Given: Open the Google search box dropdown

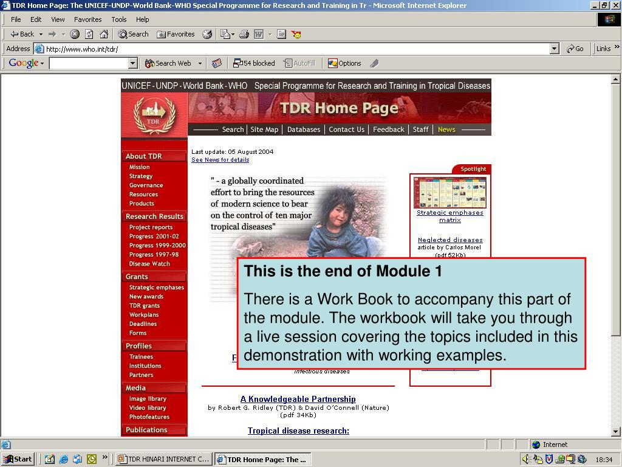Looking at the screenshot, I should point(133,63).
